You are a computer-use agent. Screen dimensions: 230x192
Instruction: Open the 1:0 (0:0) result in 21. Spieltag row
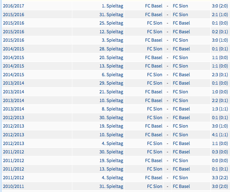click(220, 92)
